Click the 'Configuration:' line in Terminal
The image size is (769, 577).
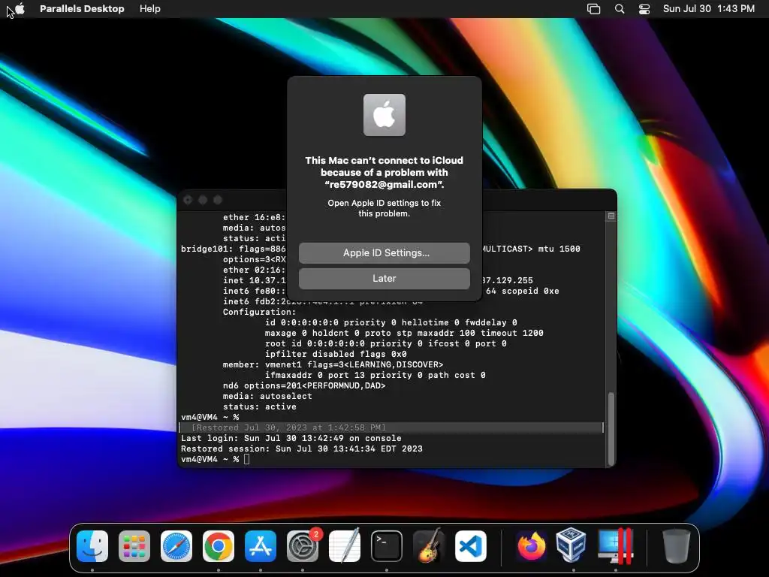coord(259,312)
